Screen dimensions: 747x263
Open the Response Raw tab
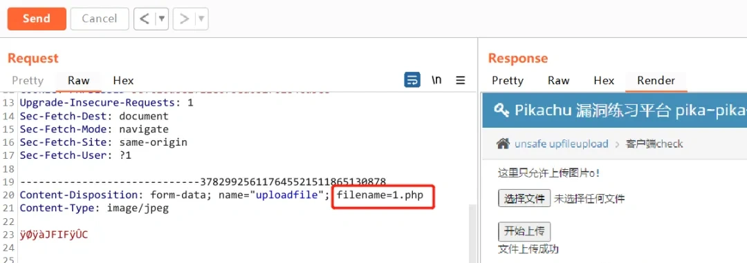[559, 81]
